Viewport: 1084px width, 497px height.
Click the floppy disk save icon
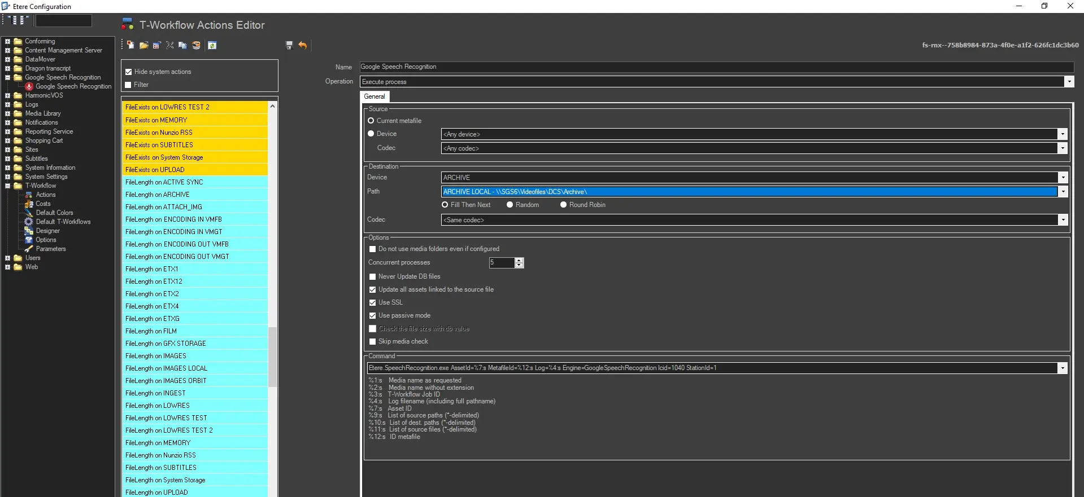point(289,45)
